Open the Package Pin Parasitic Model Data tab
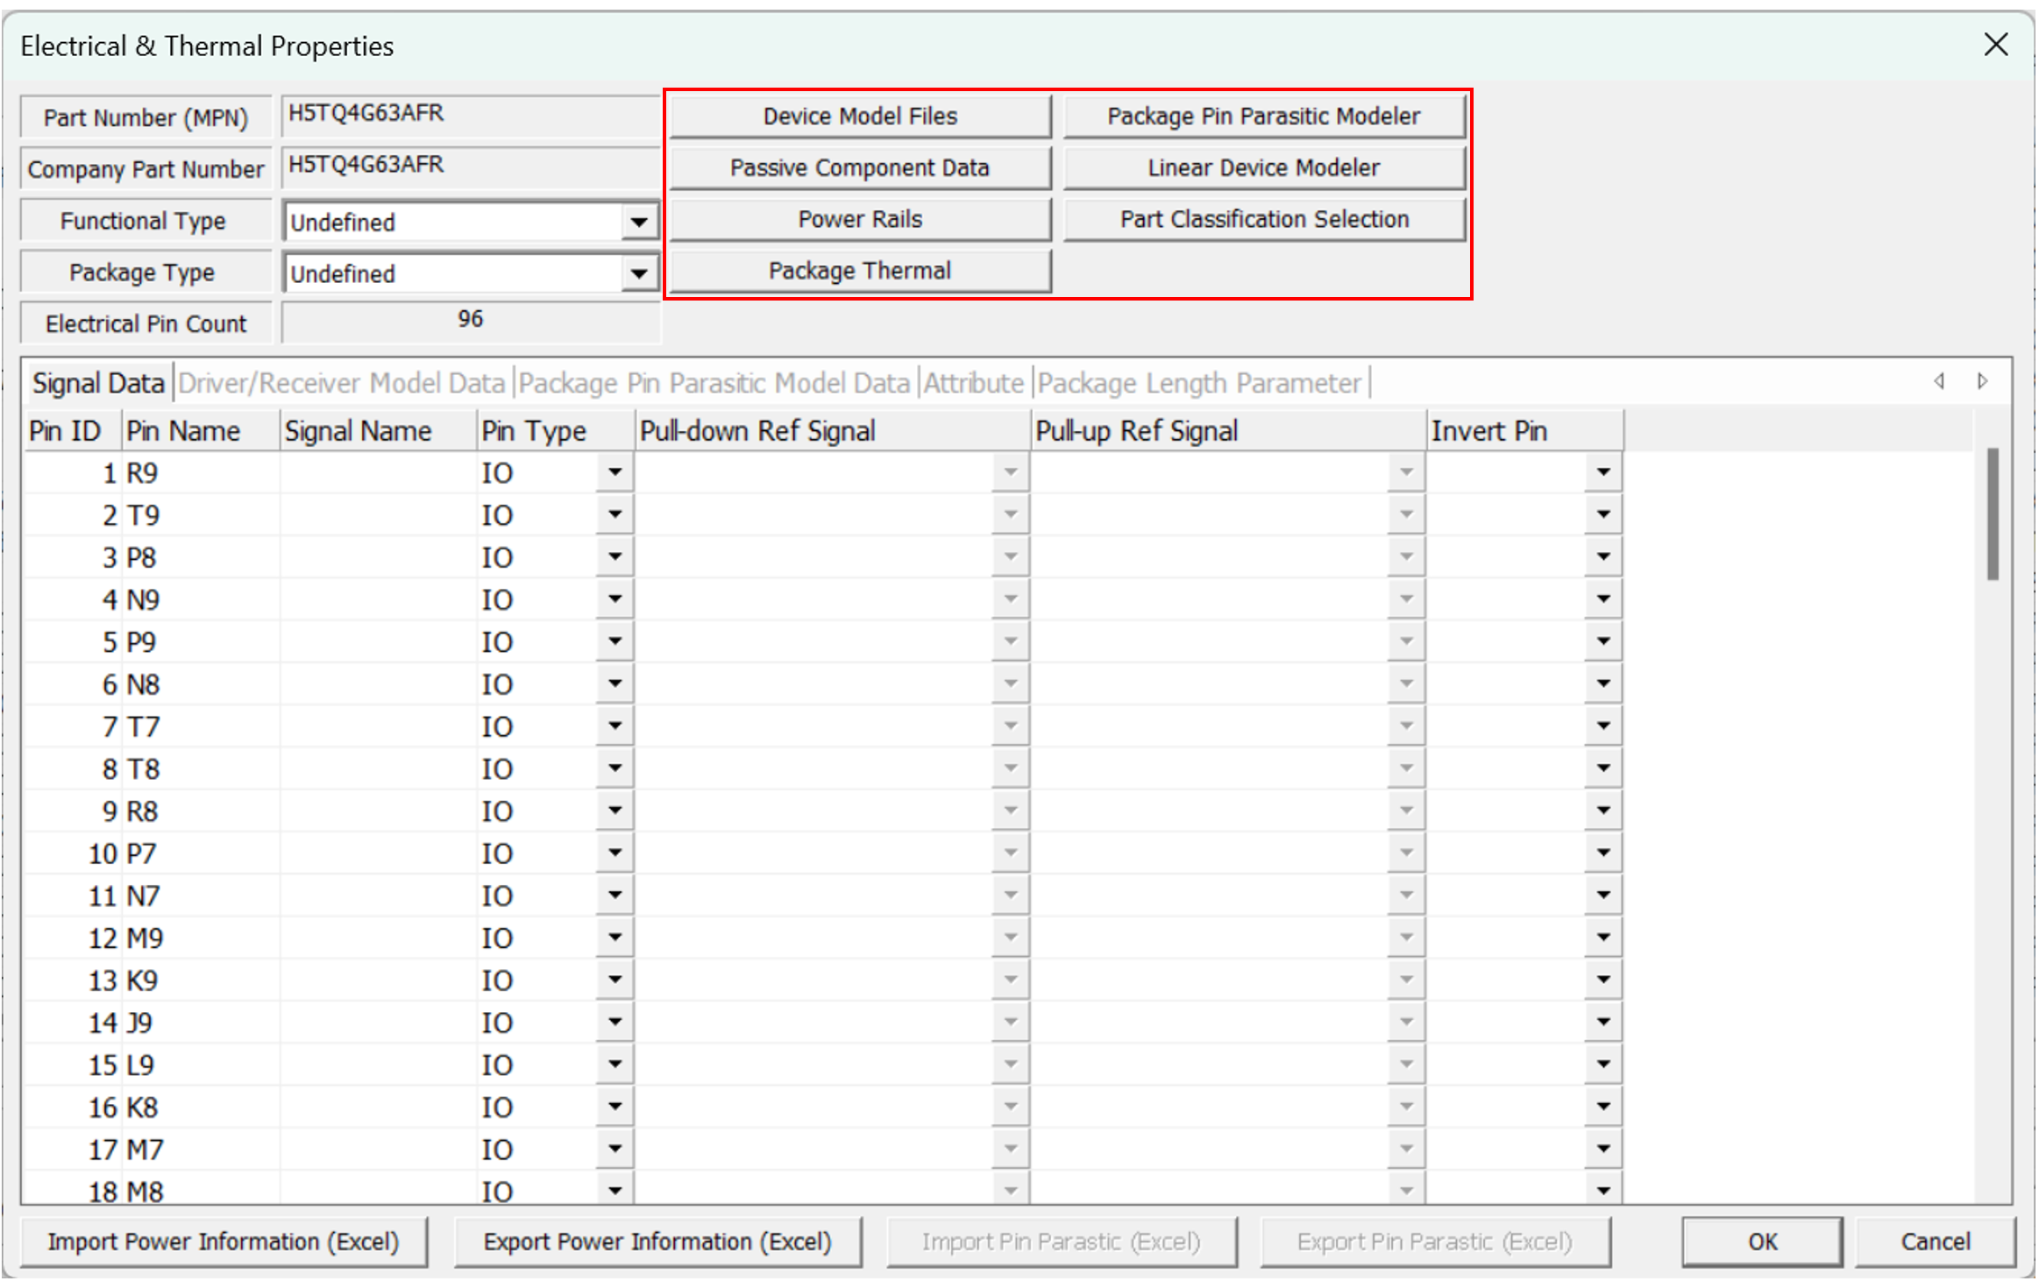 pos(714,384)
